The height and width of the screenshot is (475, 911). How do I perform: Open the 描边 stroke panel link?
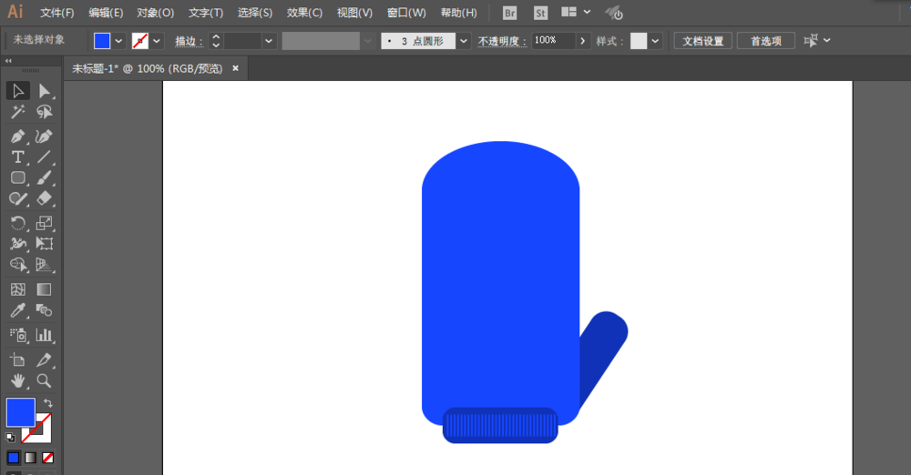click(189, 41)
